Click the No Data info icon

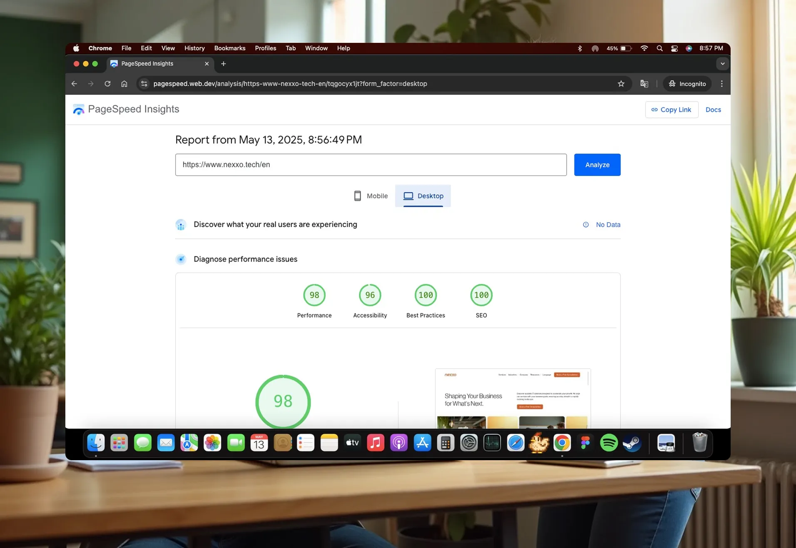[585, 225]
